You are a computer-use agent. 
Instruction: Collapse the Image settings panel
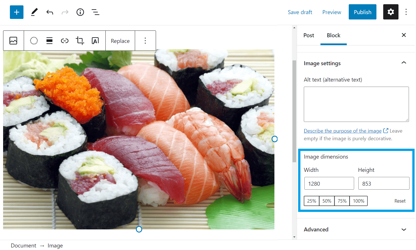(404, 63)
